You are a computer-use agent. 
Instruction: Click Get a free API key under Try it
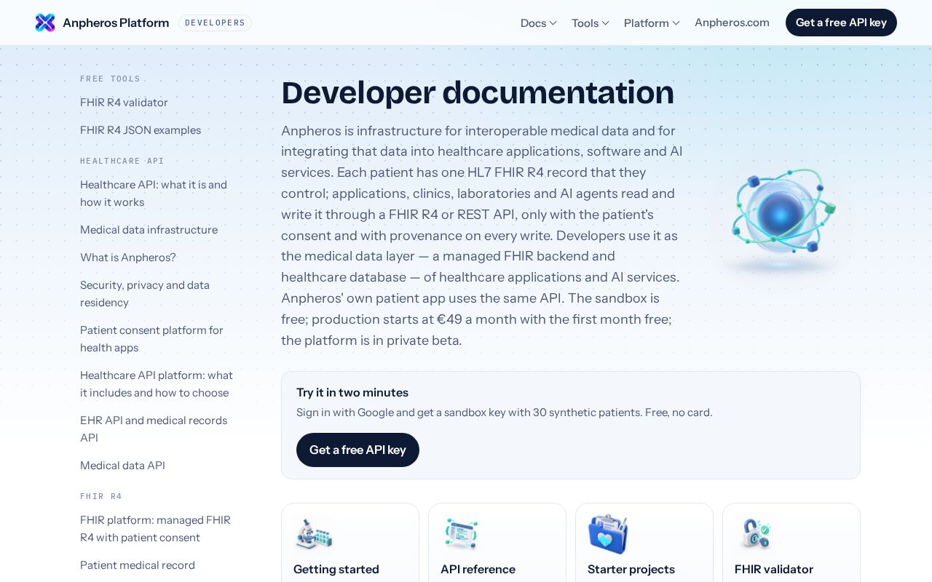358,450
